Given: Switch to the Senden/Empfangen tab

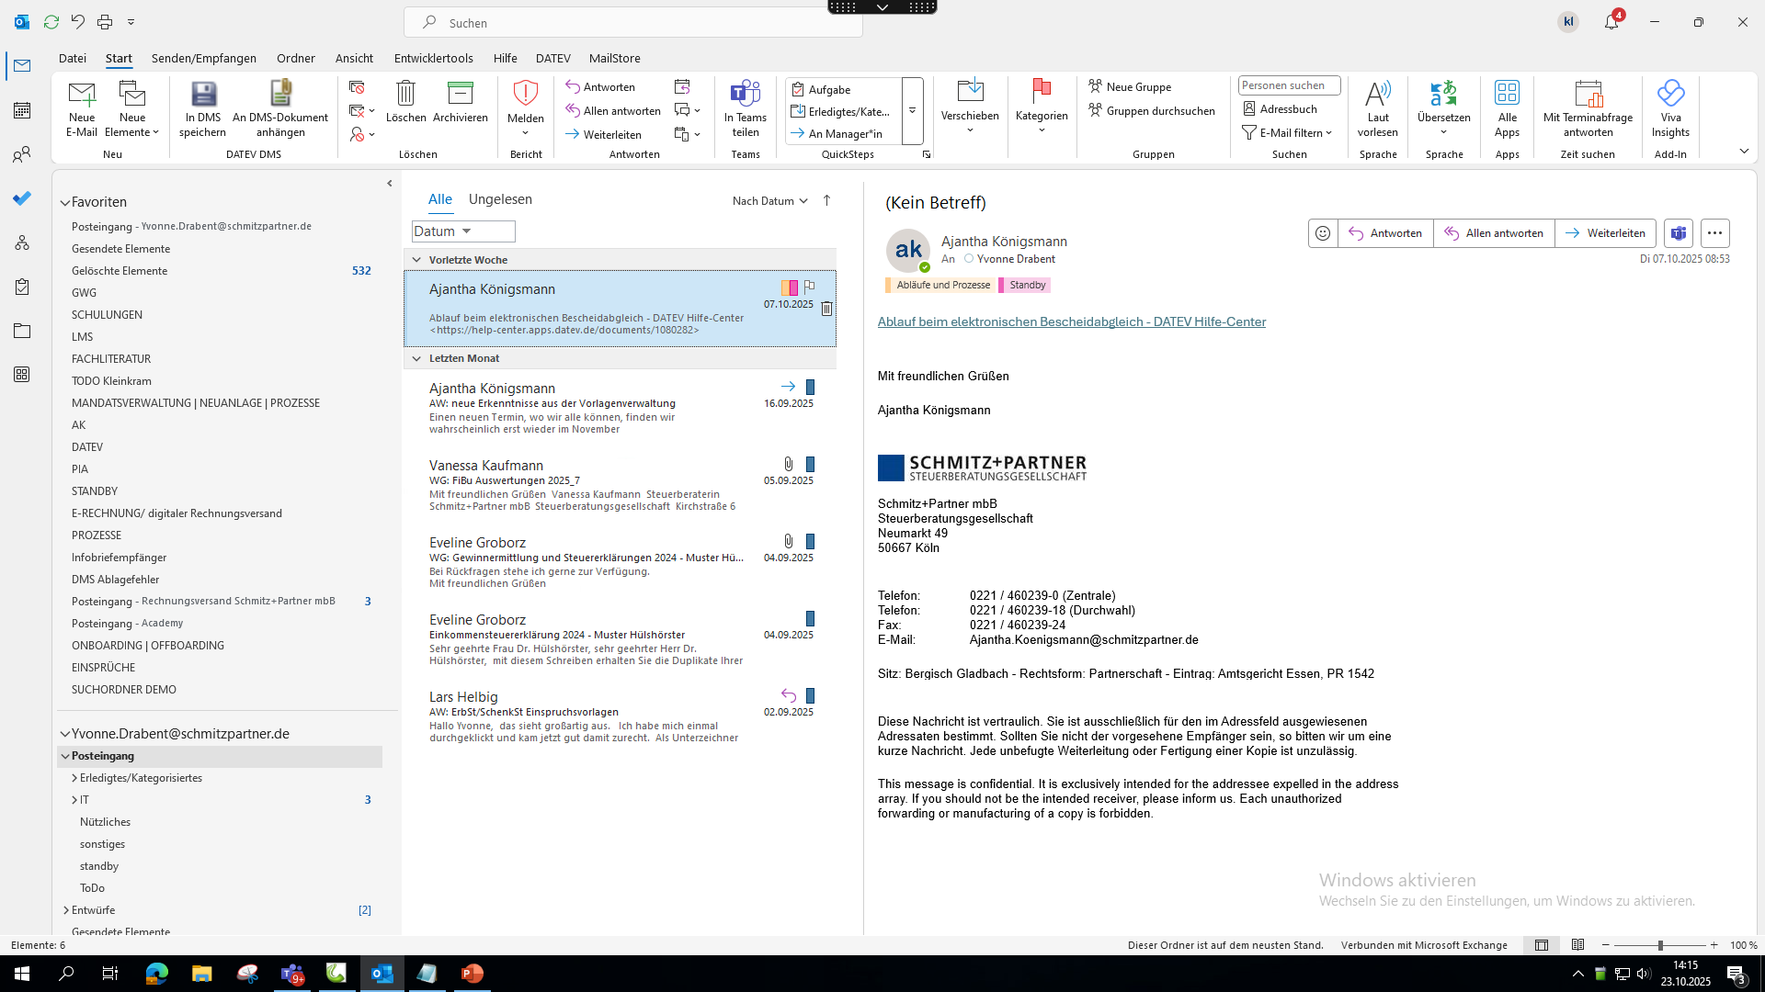Looking at the screenshot, I should 204,58.
